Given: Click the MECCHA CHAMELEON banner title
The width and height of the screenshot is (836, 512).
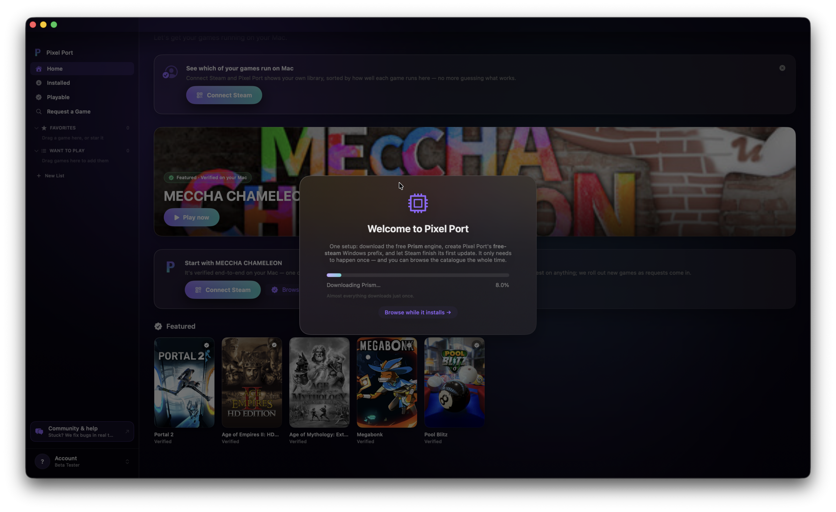Looking at the screenshot, I should (x=232, y=196).
